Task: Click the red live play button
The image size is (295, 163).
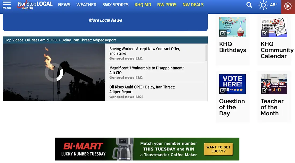Action: point(288,6)
